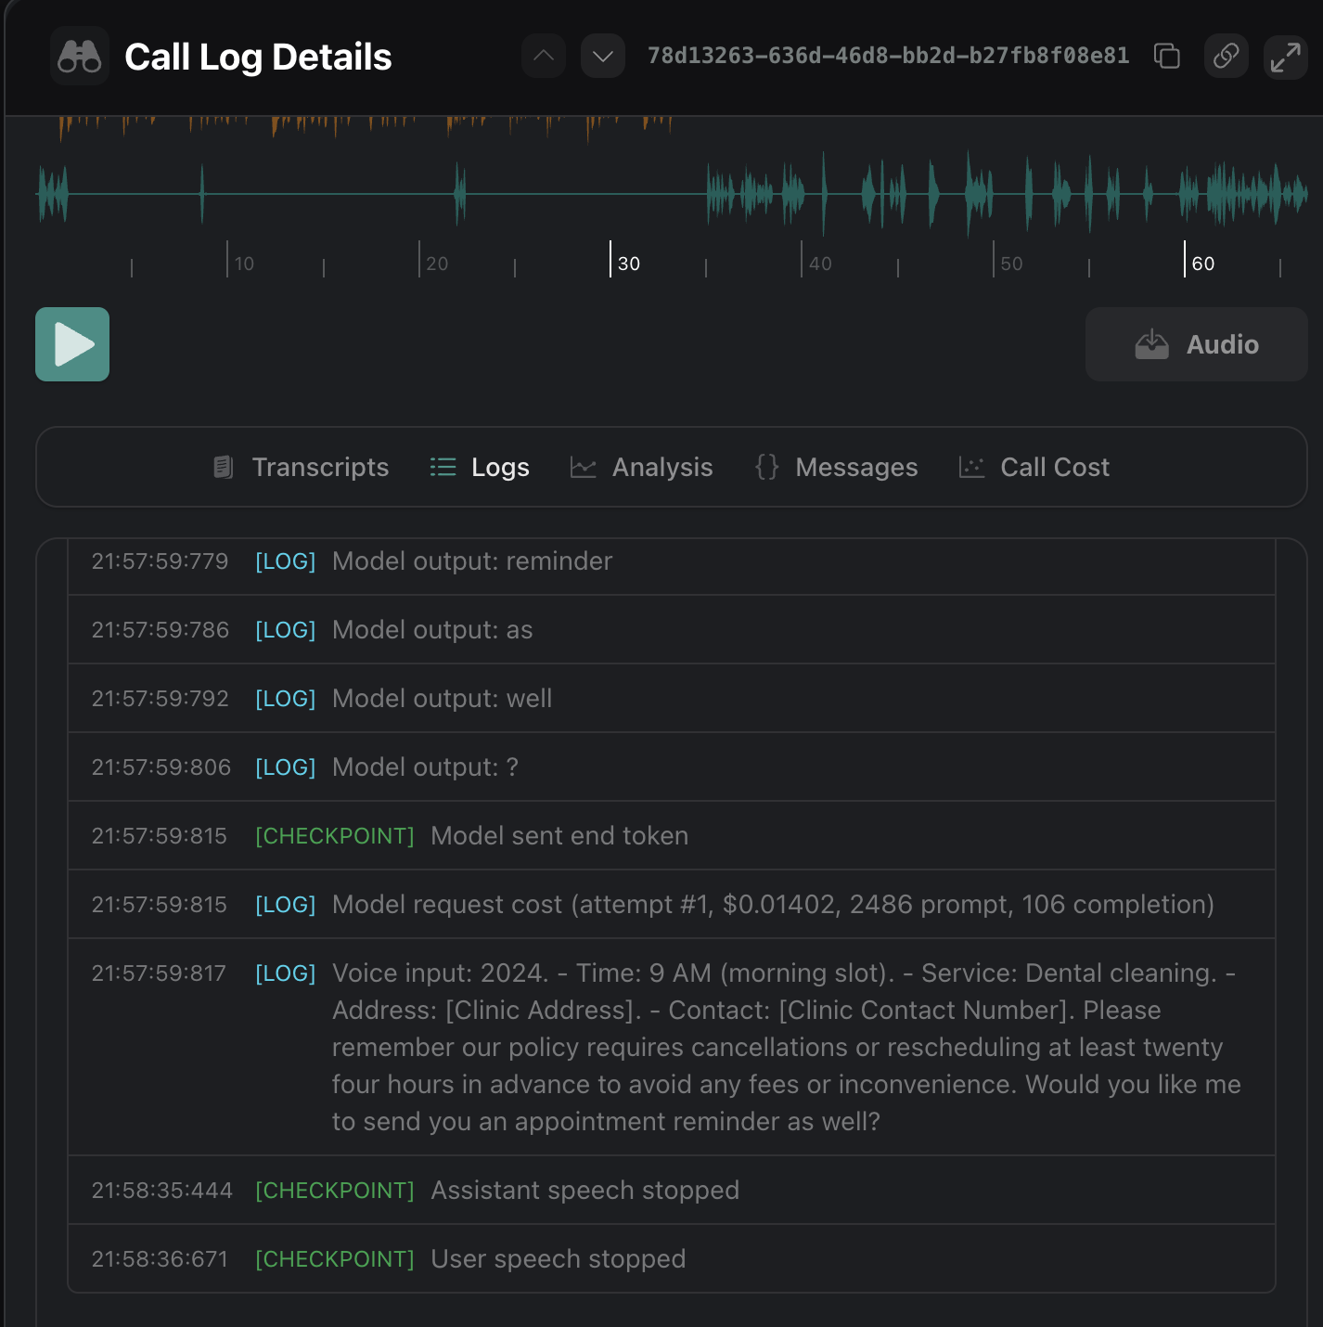Image resolution: width=1323 pixels, height=1327 pixels.
Task: Select the Model sent end token checkpoint row
Action: click(x=559, y=835)
